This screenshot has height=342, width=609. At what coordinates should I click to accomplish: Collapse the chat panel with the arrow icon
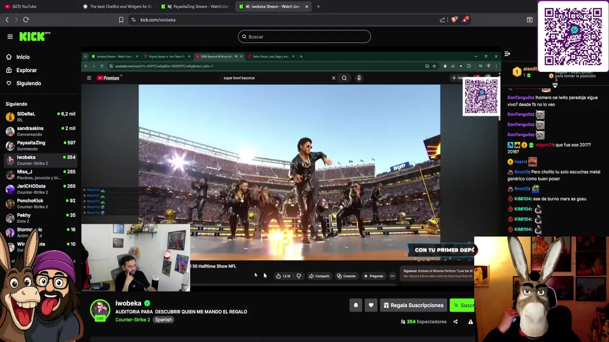click(x=507, y=54)
